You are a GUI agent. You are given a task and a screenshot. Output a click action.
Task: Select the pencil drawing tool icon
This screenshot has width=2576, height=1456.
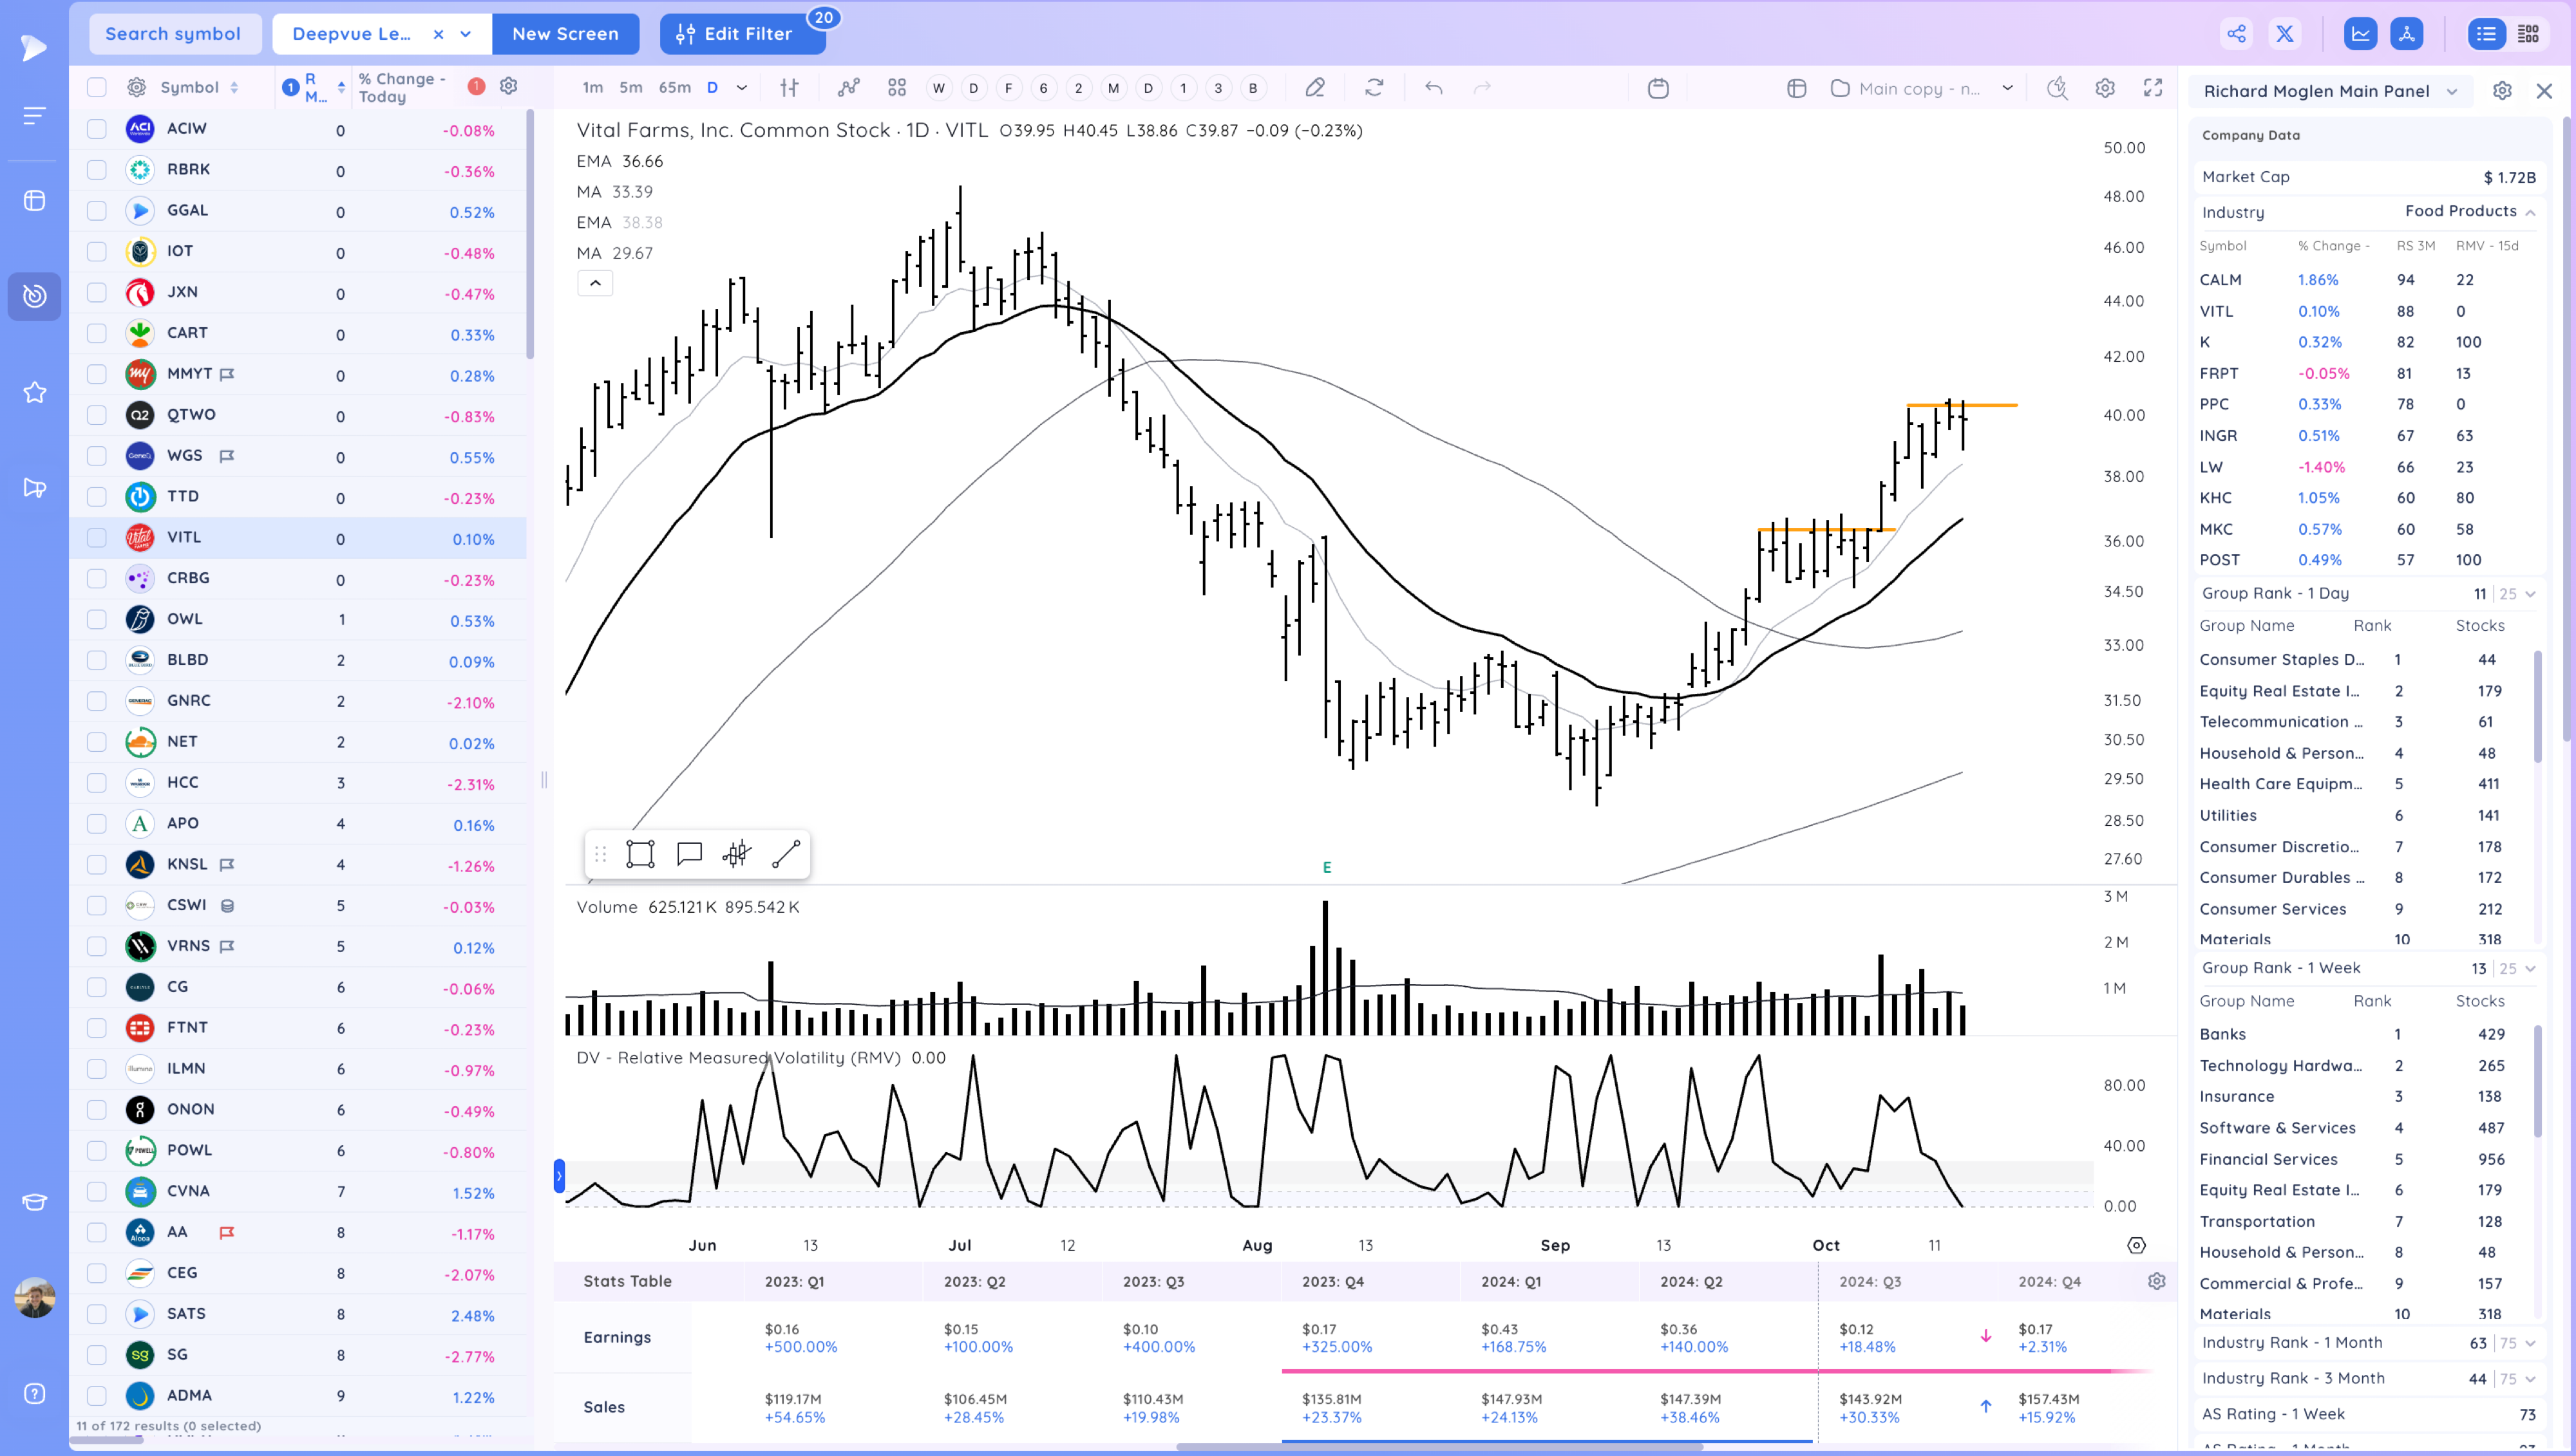(x=1314, y=88)
